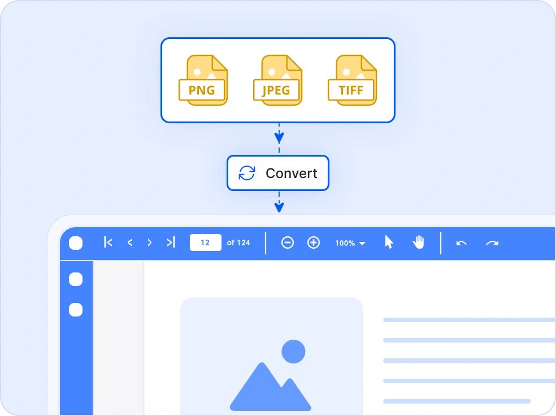The image size is (556, 416).
Task: Select the top sidebar square thumbnail
Action: (75, 279)
